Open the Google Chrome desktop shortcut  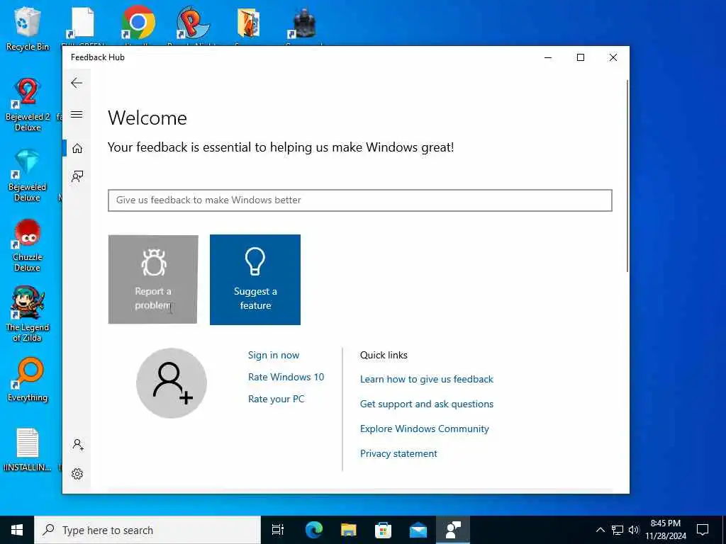pyautogui.click(x=138, y=23)
